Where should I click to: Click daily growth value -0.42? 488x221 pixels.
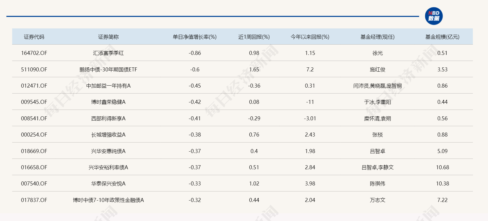click(195, 102)
